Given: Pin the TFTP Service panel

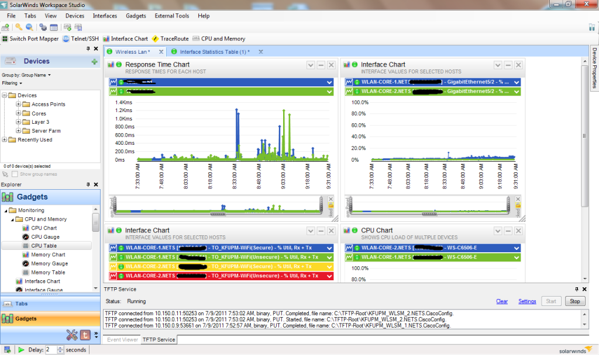Looking at the screenshot, I should pyautogui.click(x=577, y=289).
